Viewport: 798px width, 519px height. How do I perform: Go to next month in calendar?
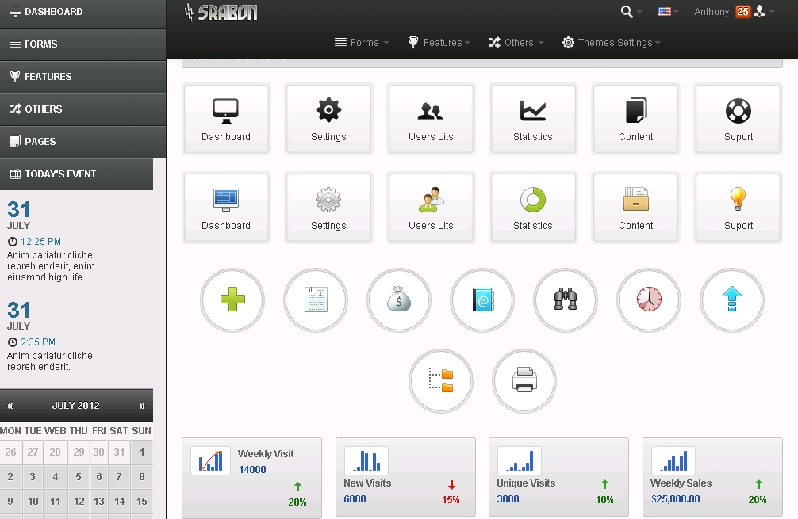point(142,406)
